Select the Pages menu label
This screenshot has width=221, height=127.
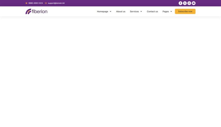[165, 12]
